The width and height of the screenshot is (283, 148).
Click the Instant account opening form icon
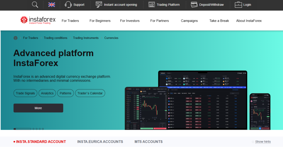point(99,4)
